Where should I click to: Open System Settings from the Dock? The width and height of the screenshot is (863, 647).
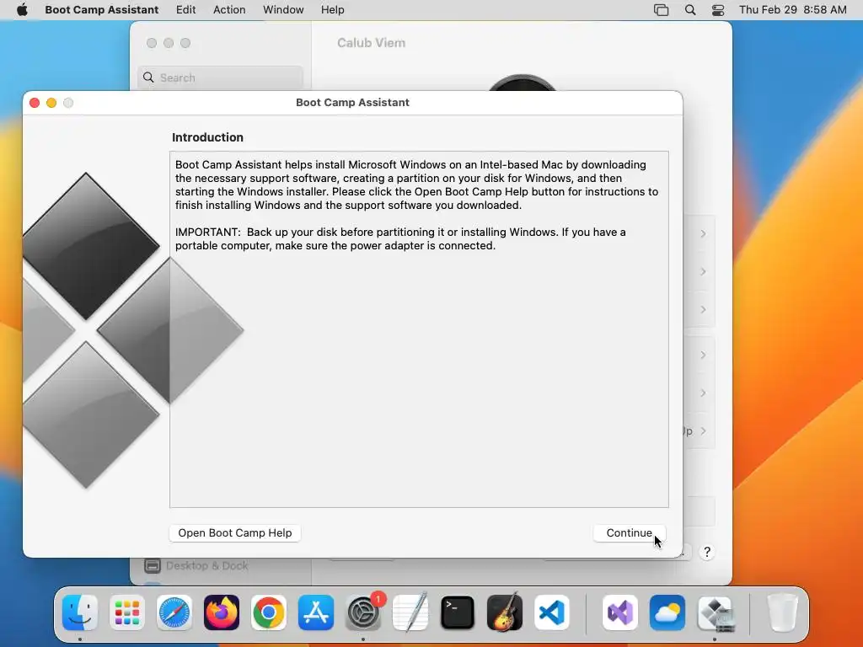pyautogui.click(x=363, y=612)
